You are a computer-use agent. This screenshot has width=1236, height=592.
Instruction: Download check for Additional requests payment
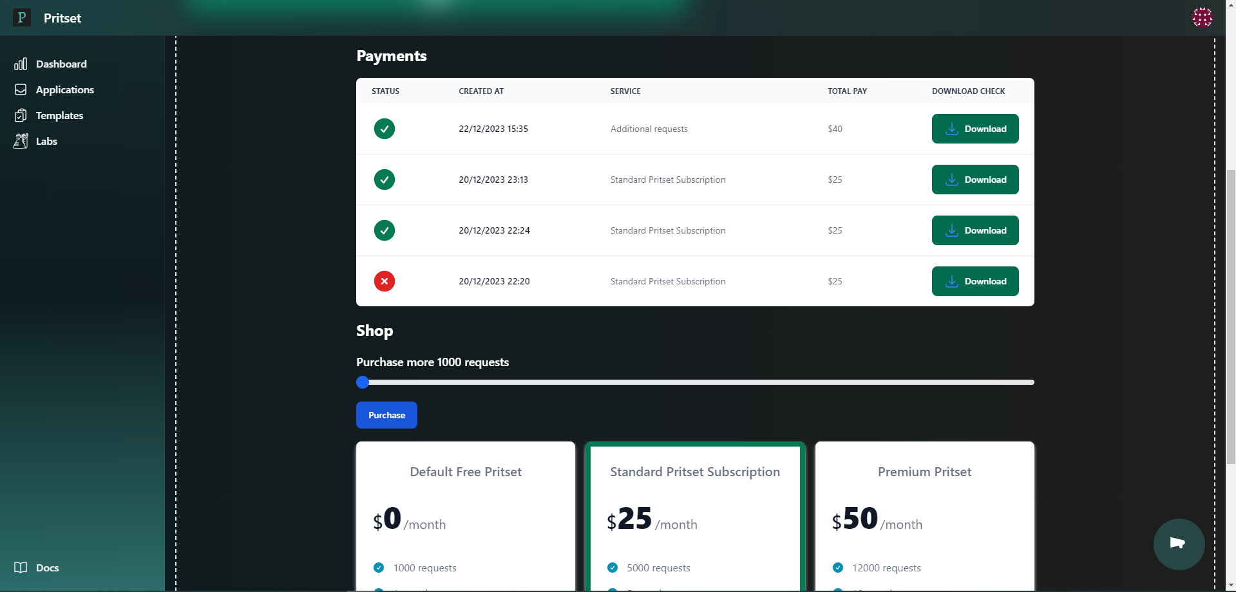975,129
